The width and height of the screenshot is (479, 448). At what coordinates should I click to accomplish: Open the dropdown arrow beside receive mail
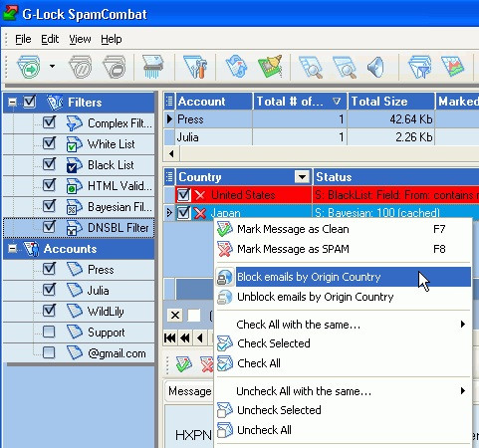tap(52, 67)
